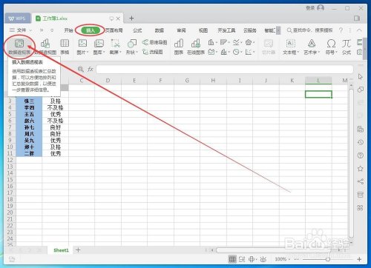
Task: Click the 在线图表 online chart icon
Action: (196, 44)
